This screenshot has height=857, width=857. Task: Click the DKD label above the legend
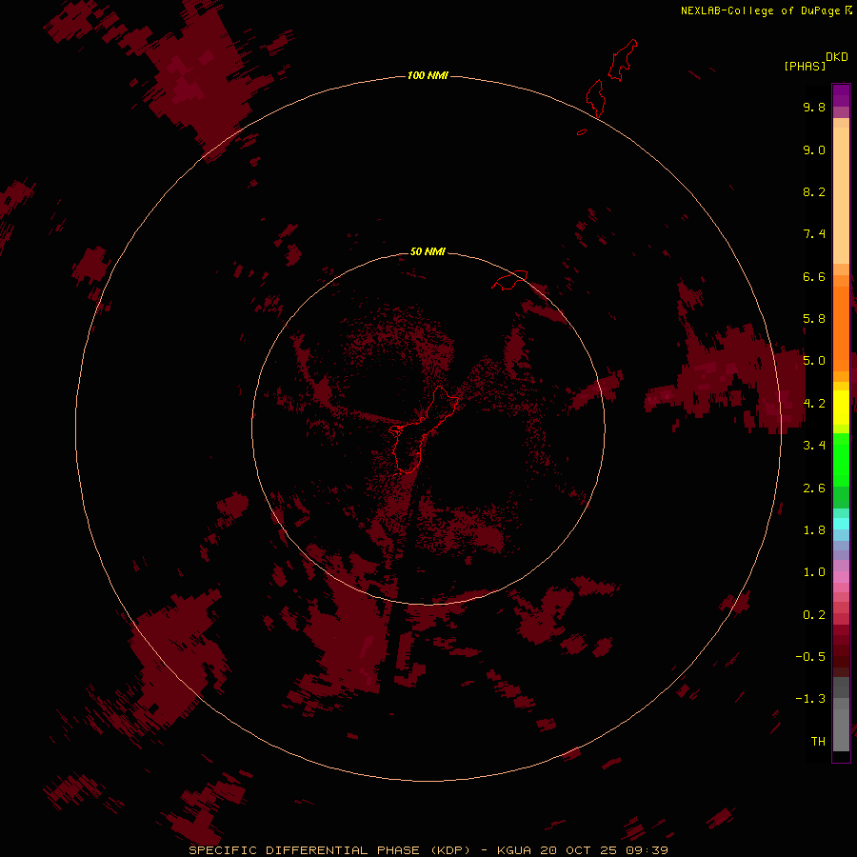pyautogui.click(x=837, y=57)
